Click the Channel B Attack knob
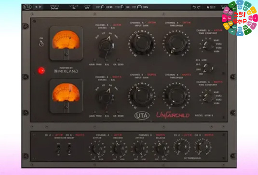Screen dimensions: 258x175 pos(139,149)
